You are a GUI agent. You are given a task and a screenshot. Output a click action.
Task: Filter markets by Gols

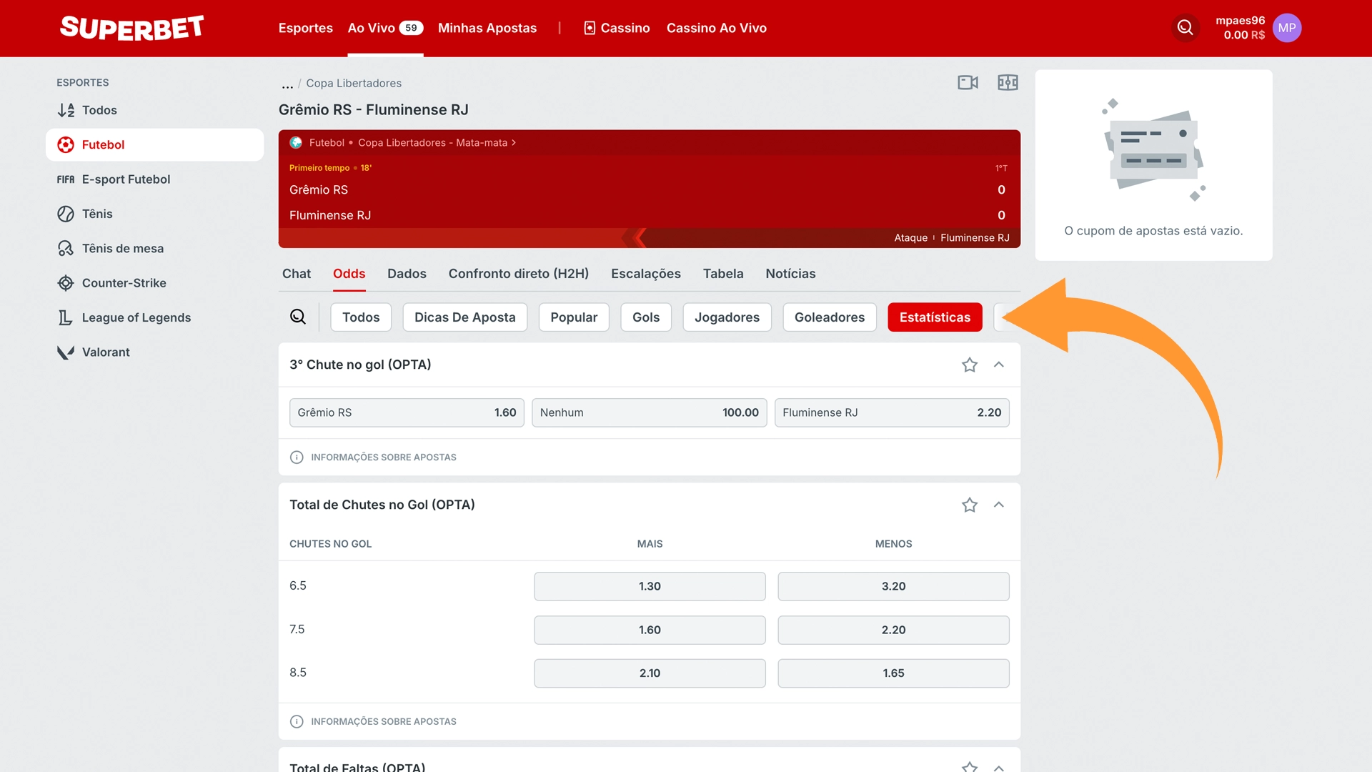pos(646,317)
